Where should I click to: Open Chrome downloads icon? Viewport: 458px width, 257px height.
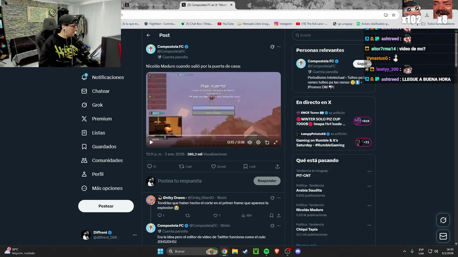[427, 15]
